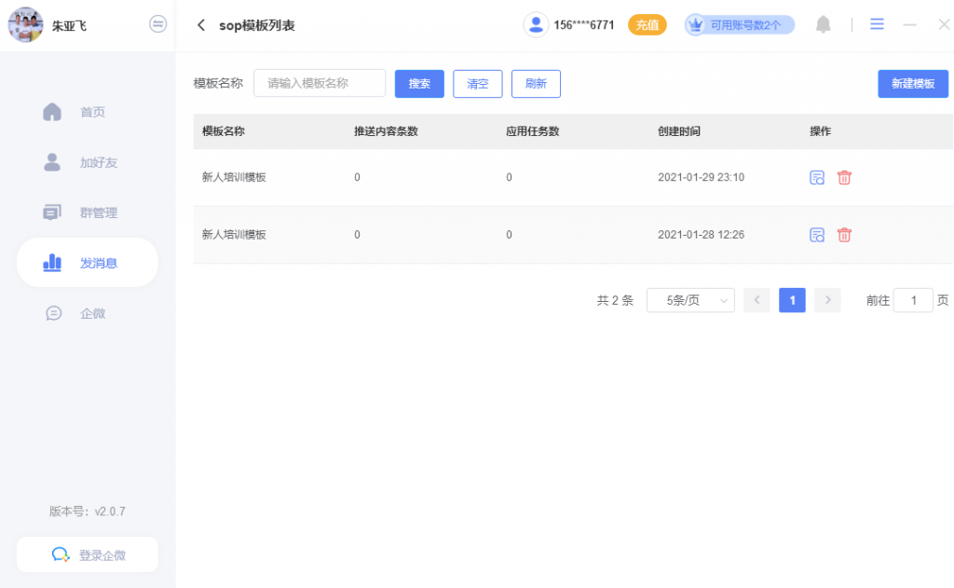Open the hamburger menu in title bar
Screen dimensions: 954x588
877,24
